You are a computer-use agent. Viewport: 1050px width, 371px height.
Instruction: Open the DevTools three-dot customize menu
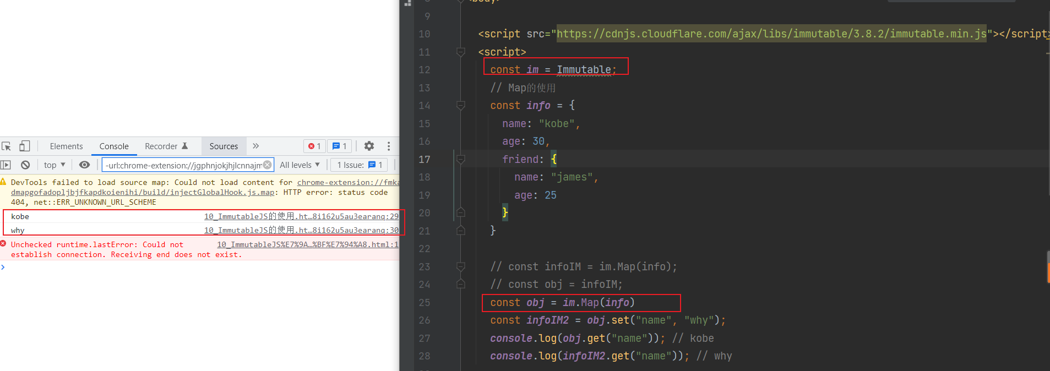[389, 146]
